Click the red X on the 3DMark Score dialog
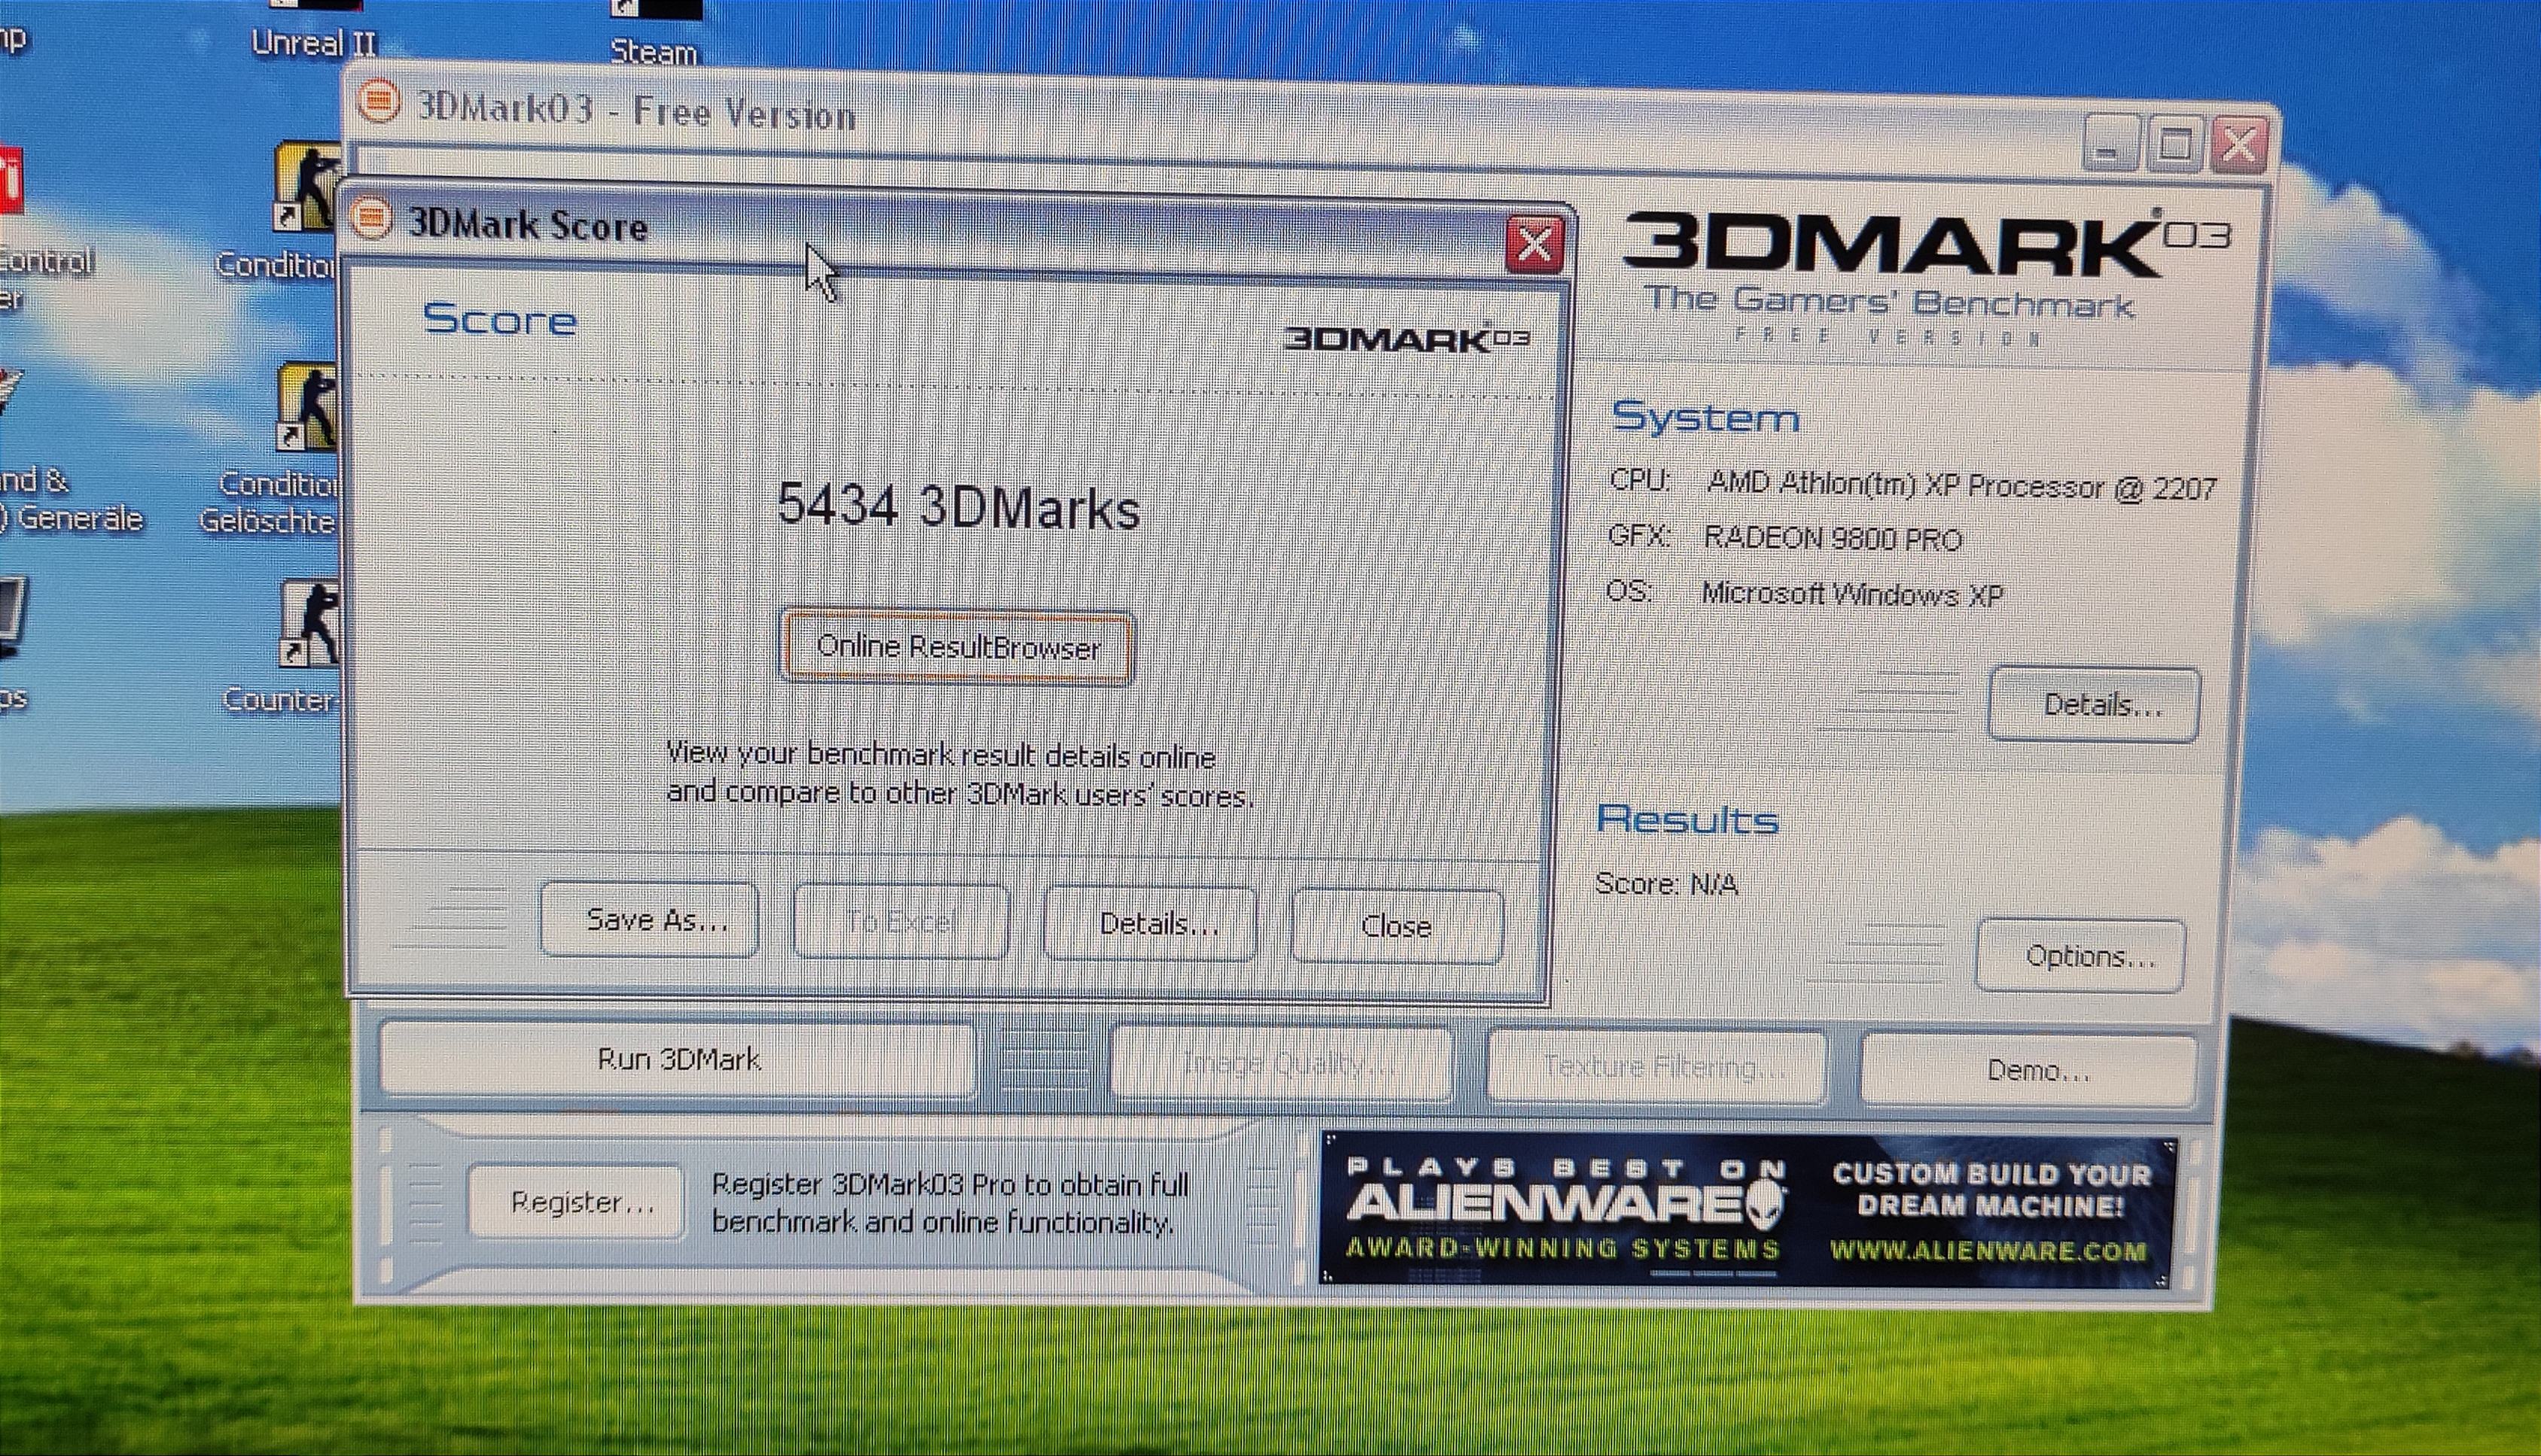Viewport: 2541px width, 1456px height. click(x=1534, y=244)
